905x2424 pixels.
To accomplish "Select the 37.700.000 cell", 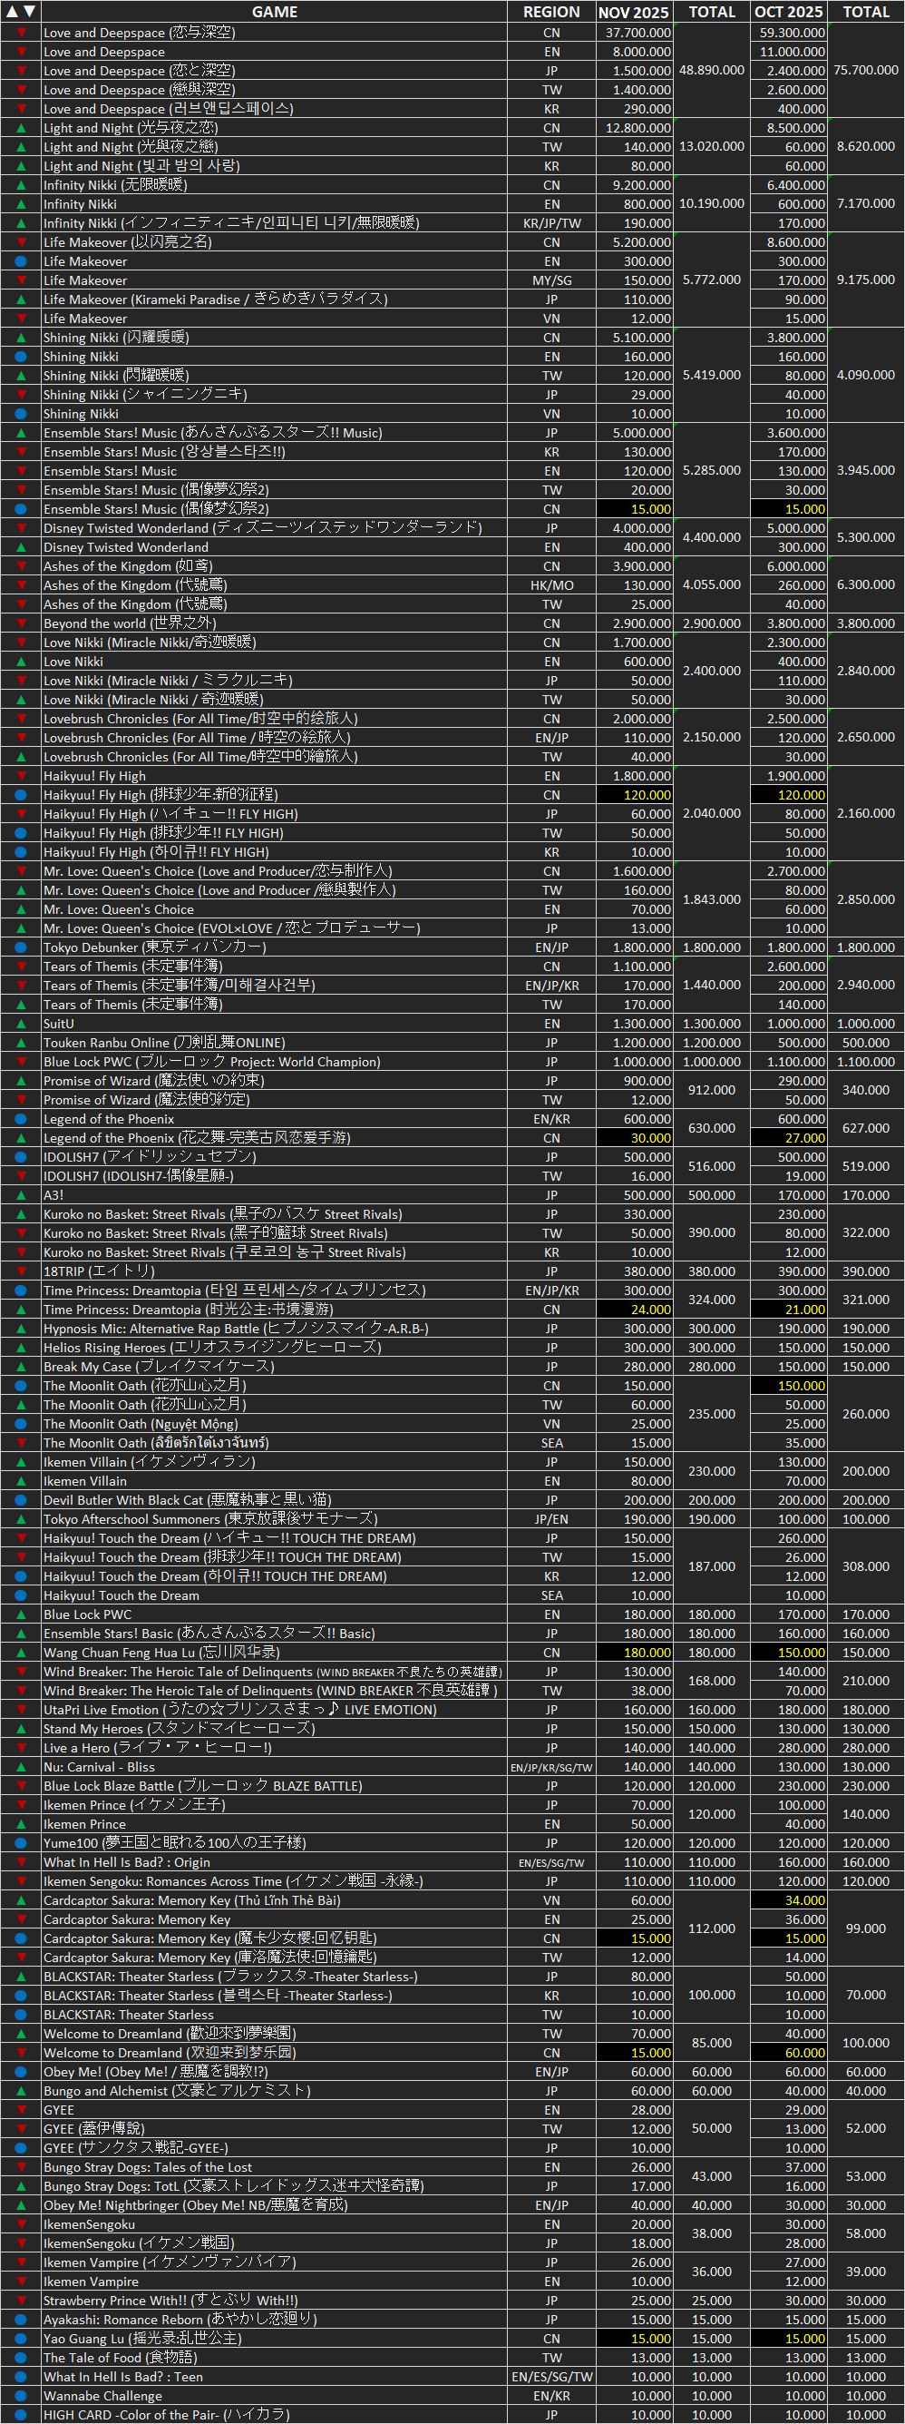I will 635,33.
